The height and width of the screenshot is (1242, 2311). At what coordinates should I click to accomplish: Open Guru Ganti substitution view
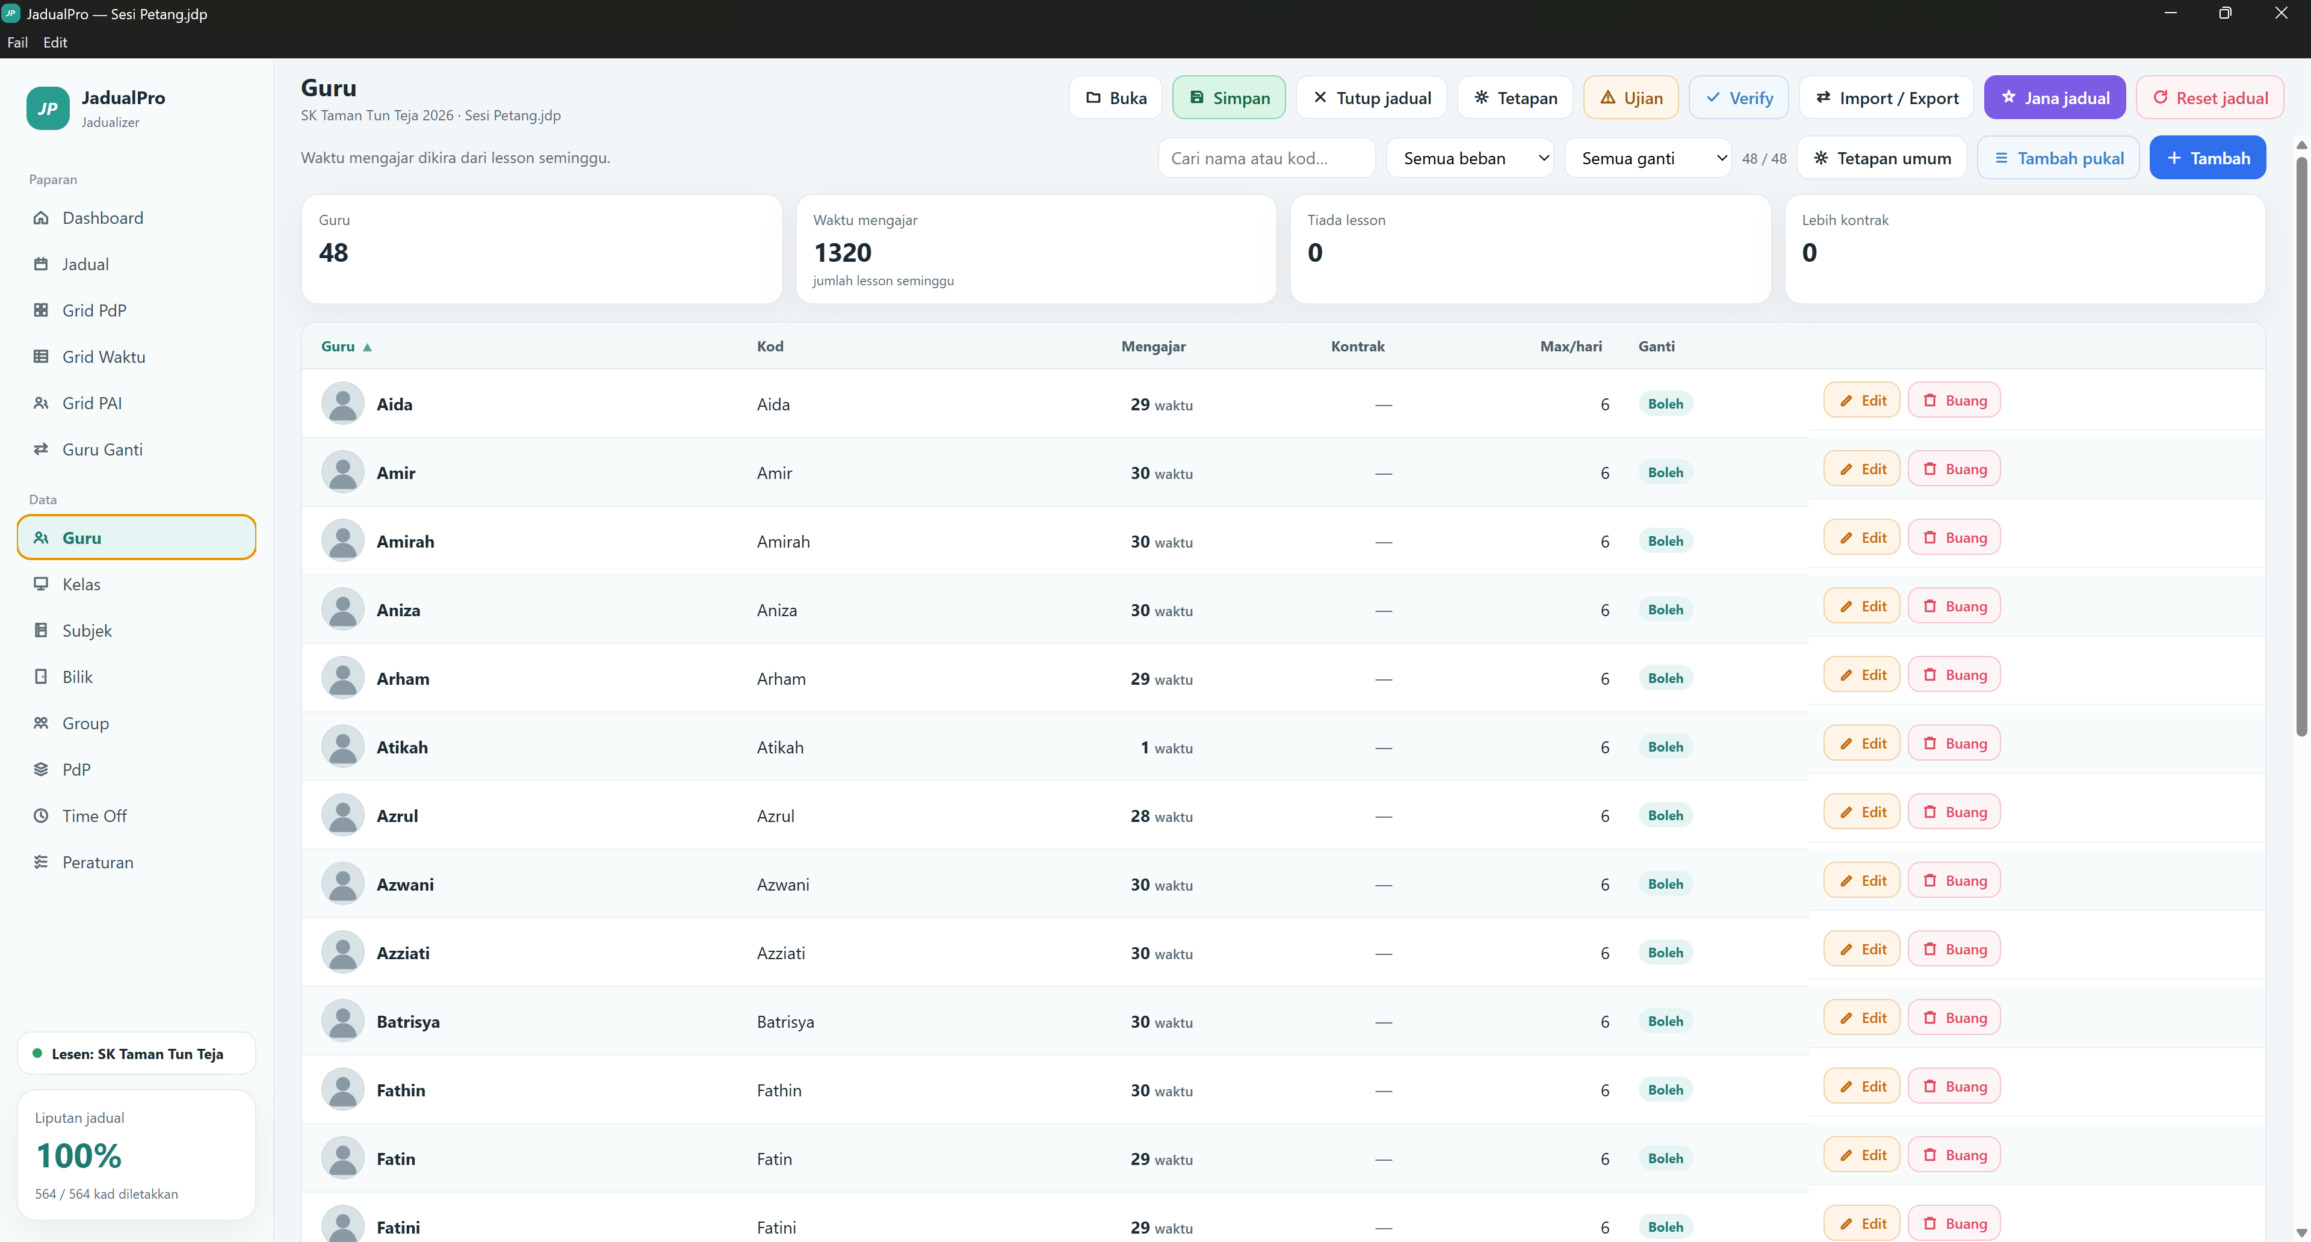[137, 450]
